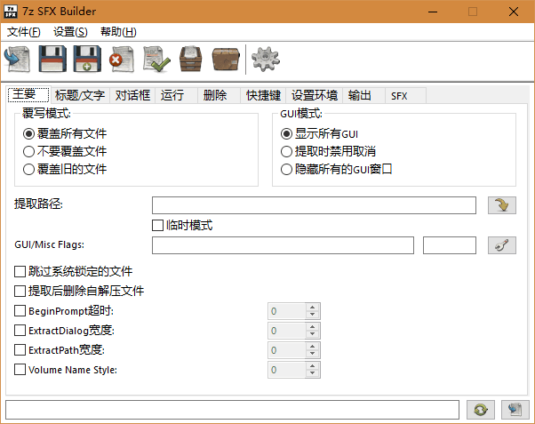Viewport: 535px width, 424px height.
Task: Click the open configuration file toolbar icon
Action: 18,59
